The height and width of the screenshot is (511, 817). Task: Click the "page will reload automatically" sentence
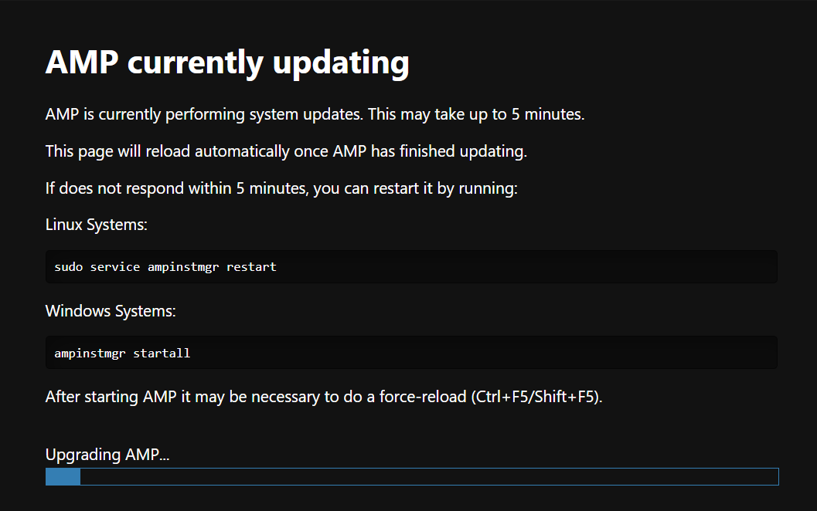coord(286,151)
